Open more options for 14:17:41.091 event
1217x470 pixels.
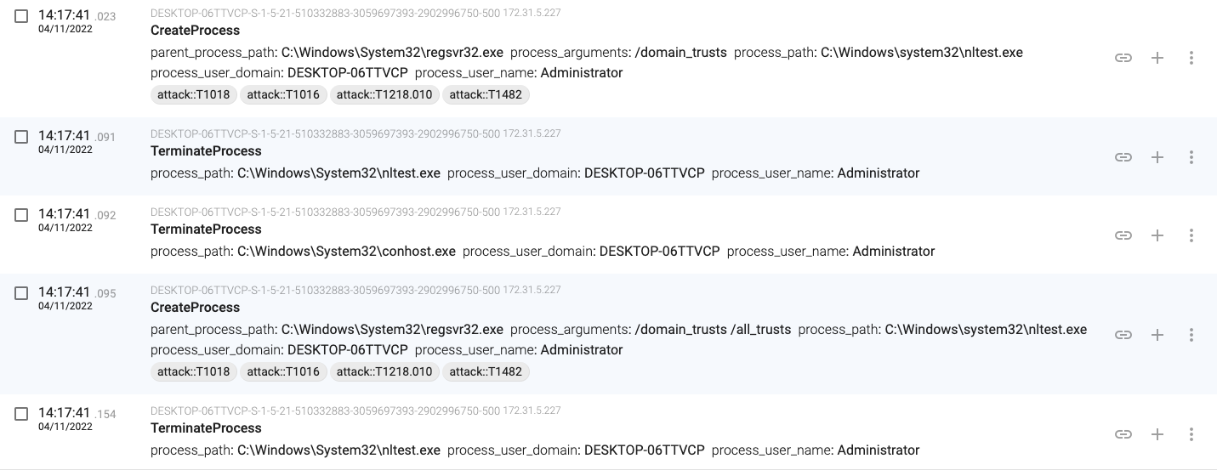(x=1191, y=157)
